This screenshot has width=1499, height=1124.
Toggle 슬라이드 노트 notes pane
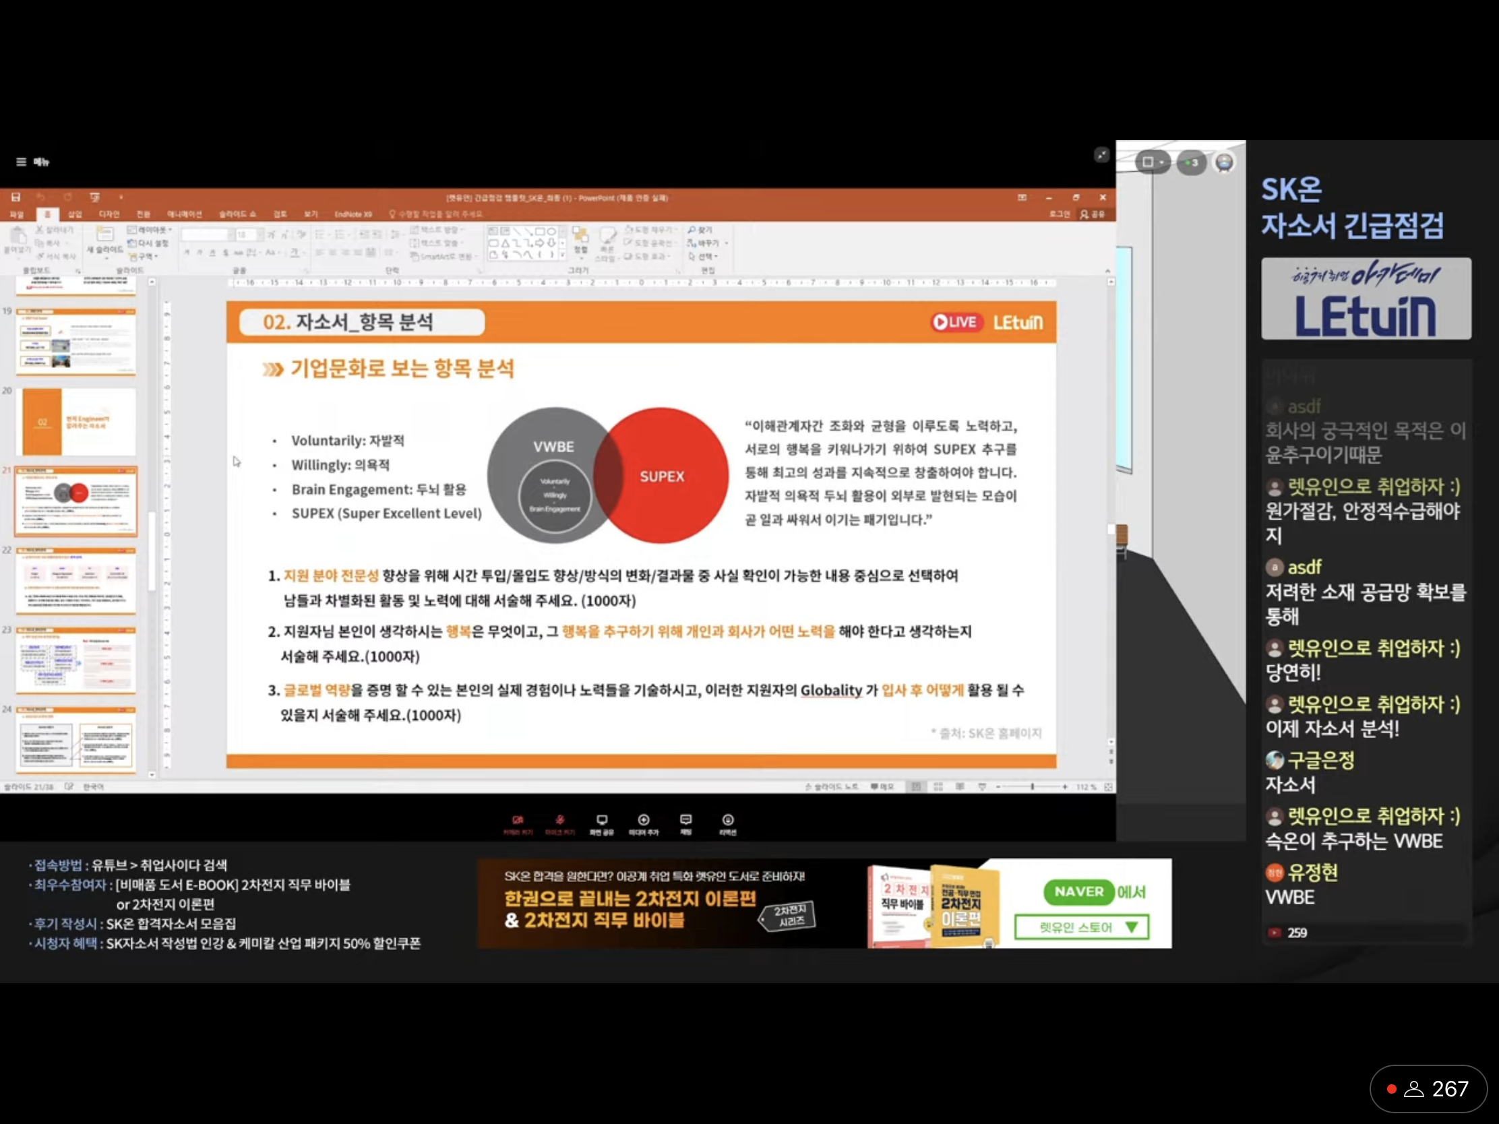[x=832, y=786]
